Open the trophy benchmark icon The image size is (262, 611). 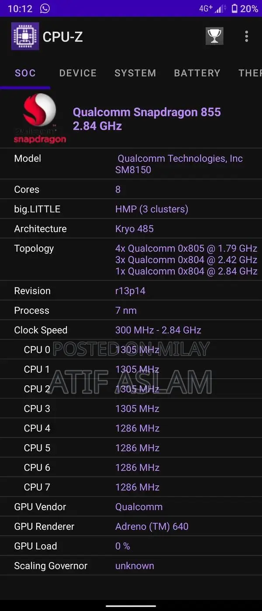pyautogui.click(x=214, y=36)
